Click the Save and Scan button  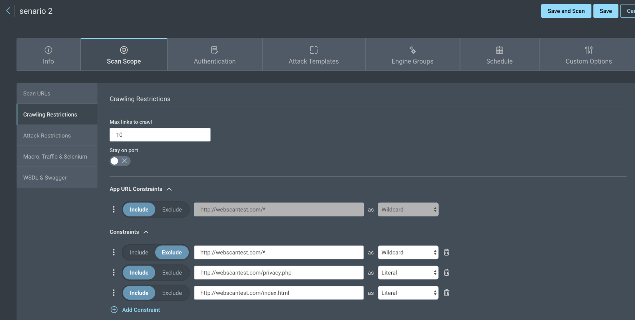click(566, 11)
